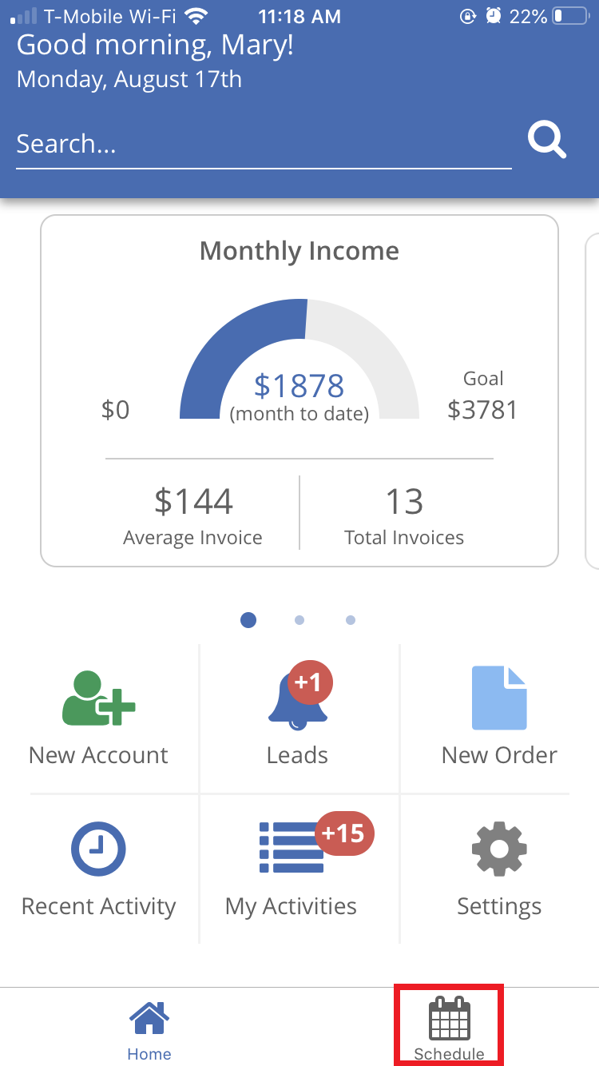Image resolution: width=599 pixels, height=1066 pixels.
Task: Select the third carousel page dot
Action: [351, 620]
